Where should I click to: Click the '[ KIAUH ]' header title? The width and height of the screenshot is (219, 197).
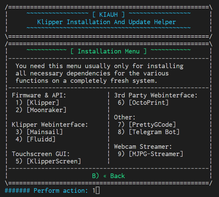point(109,15)
